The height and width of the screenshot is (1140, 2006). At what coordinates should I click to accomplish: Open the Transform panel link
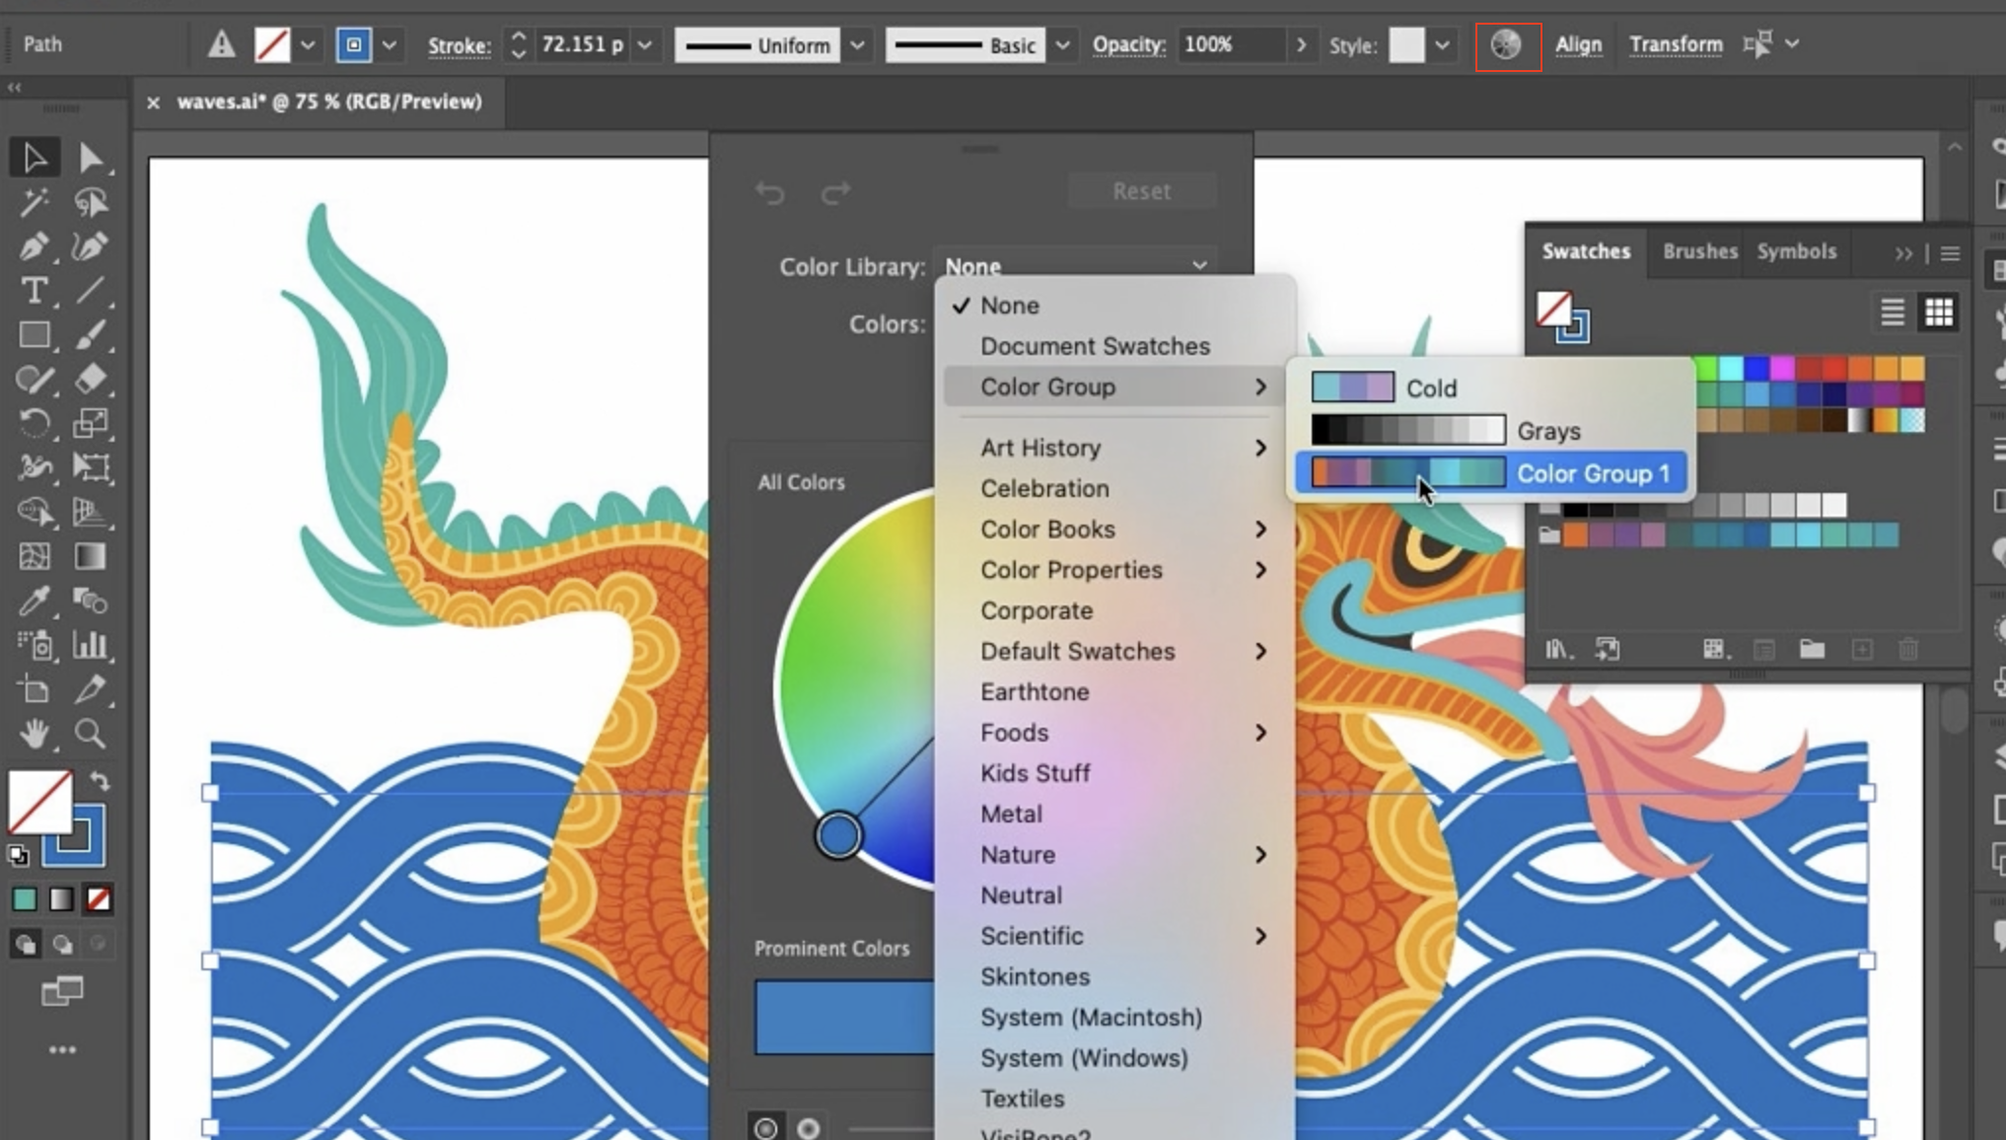1675,44
